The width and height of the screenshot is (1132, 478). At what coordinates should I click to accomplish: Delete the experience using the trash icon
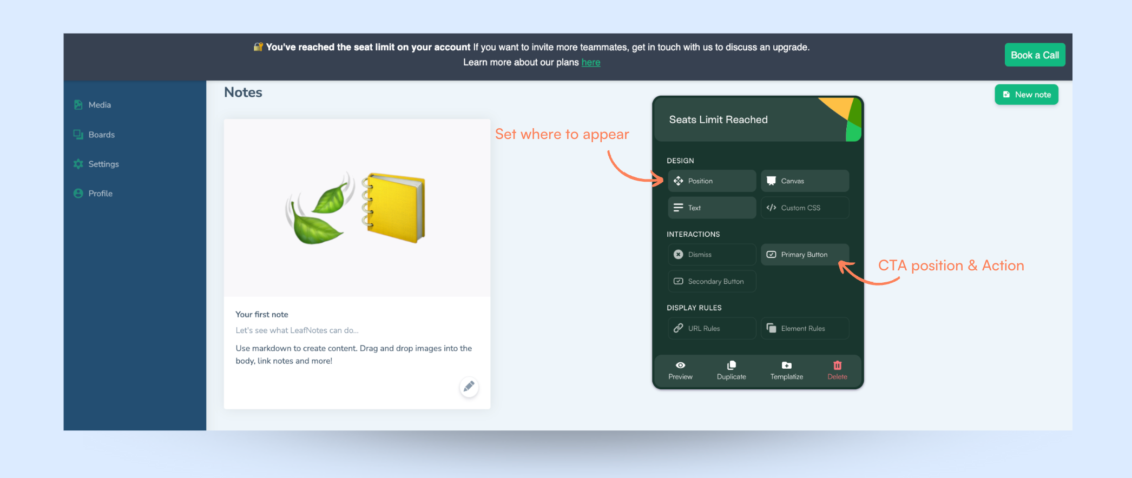click(837, 366)
